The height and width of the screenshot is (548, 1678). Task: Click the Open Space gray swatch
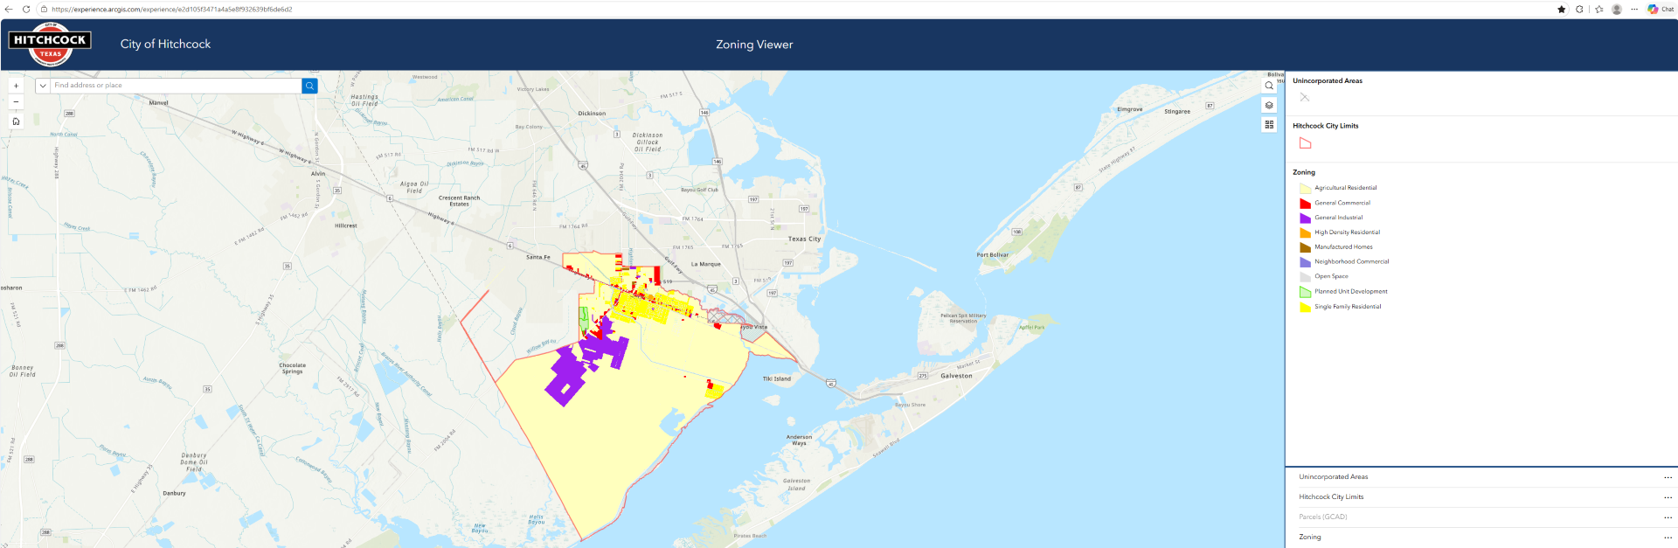pos(1305,276)
